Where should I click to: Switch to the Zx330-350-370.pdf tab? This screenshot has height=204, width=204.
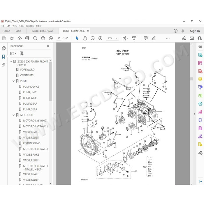[43, 31]
